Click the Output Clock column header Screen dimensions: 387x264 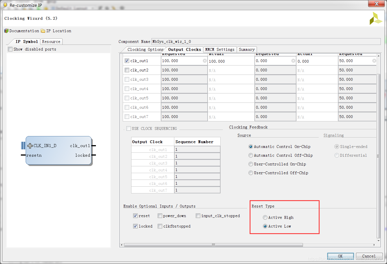[153, 142]
